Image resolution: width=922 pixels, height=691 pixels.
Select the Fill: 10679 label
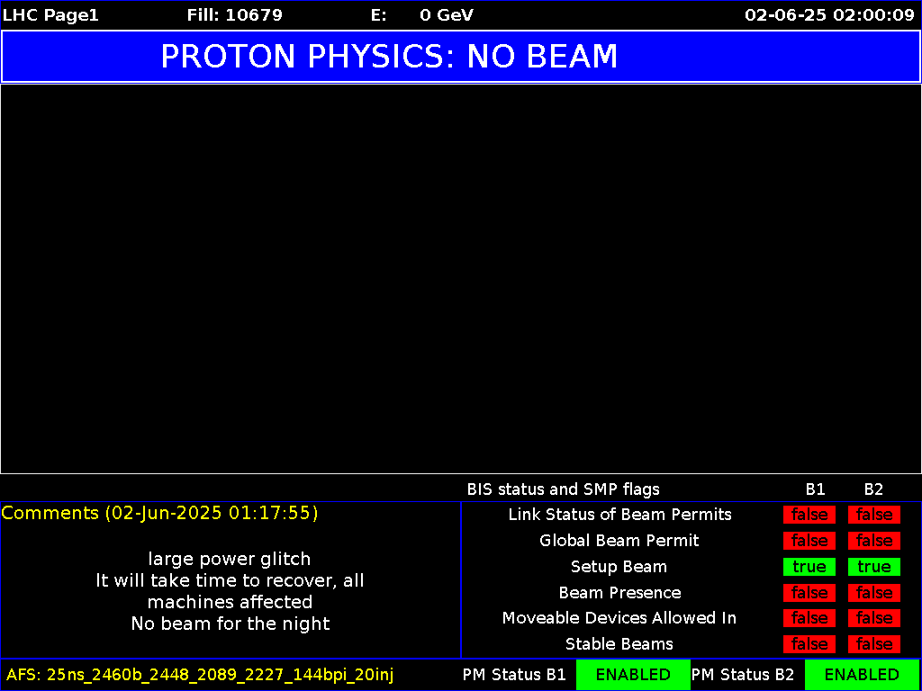(235, 15)
